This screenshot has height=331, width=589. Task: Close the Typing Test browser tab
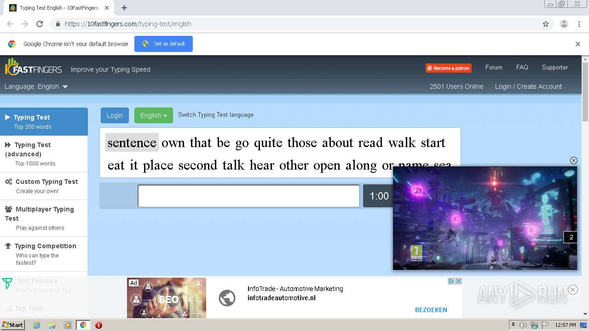[107, 8]
